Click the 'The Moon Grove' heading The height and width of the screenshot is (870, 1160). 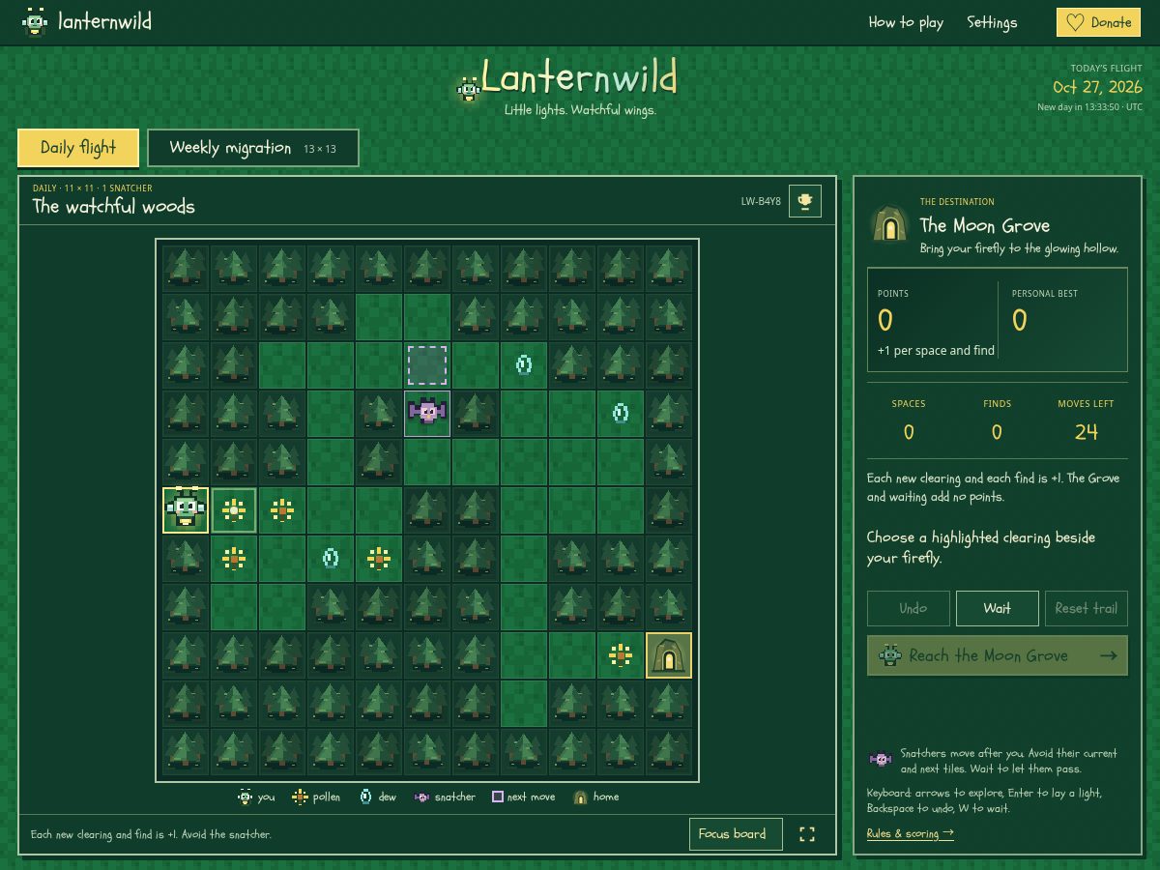985,225
